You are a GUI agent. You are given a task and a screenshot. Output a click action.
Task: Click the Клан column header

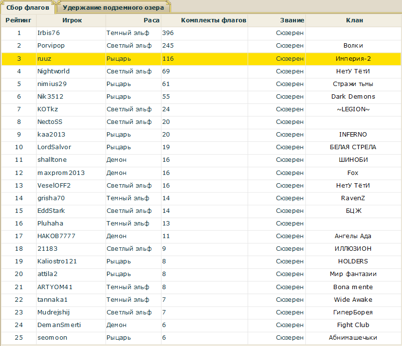pyautogui.click(x=354, y=20)
